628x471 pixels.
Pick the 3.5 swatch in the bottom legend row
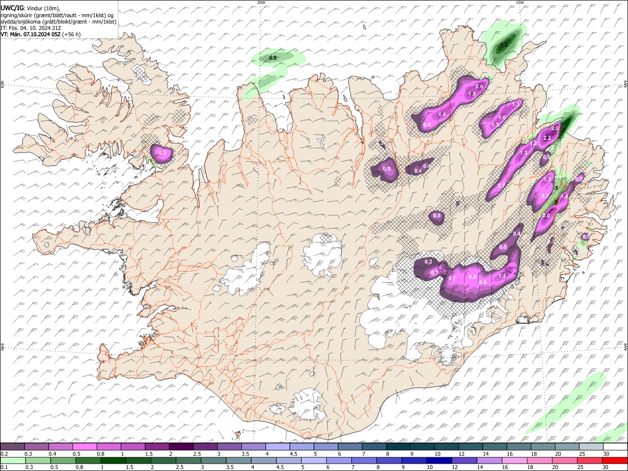coord(238,460)
